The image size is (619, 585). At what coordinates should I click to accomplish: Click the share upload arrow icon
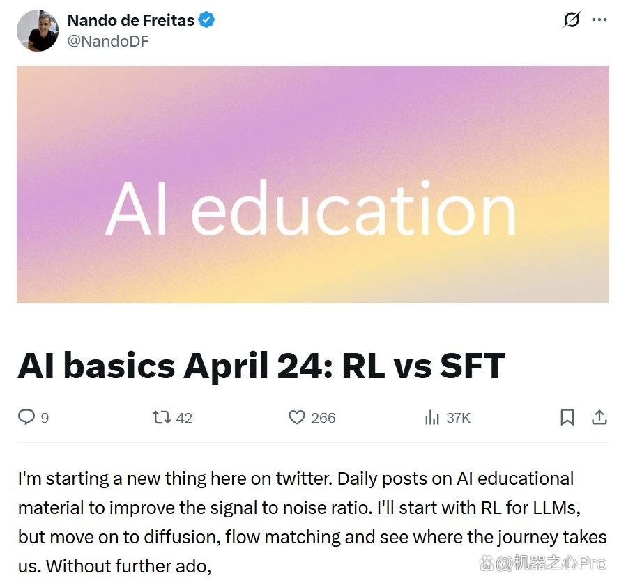tap(599, 417)
